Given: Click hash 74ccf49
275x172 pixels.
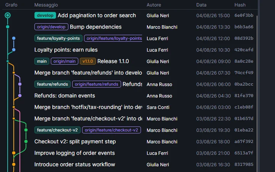Looking at the screenshot, I should point(244,73).
